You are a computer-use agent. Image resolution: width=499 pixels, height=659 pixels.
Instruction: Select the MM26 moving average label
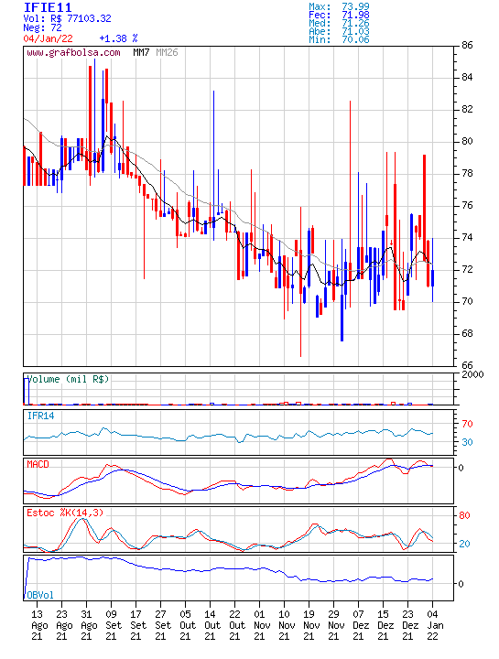click(167, 52)
